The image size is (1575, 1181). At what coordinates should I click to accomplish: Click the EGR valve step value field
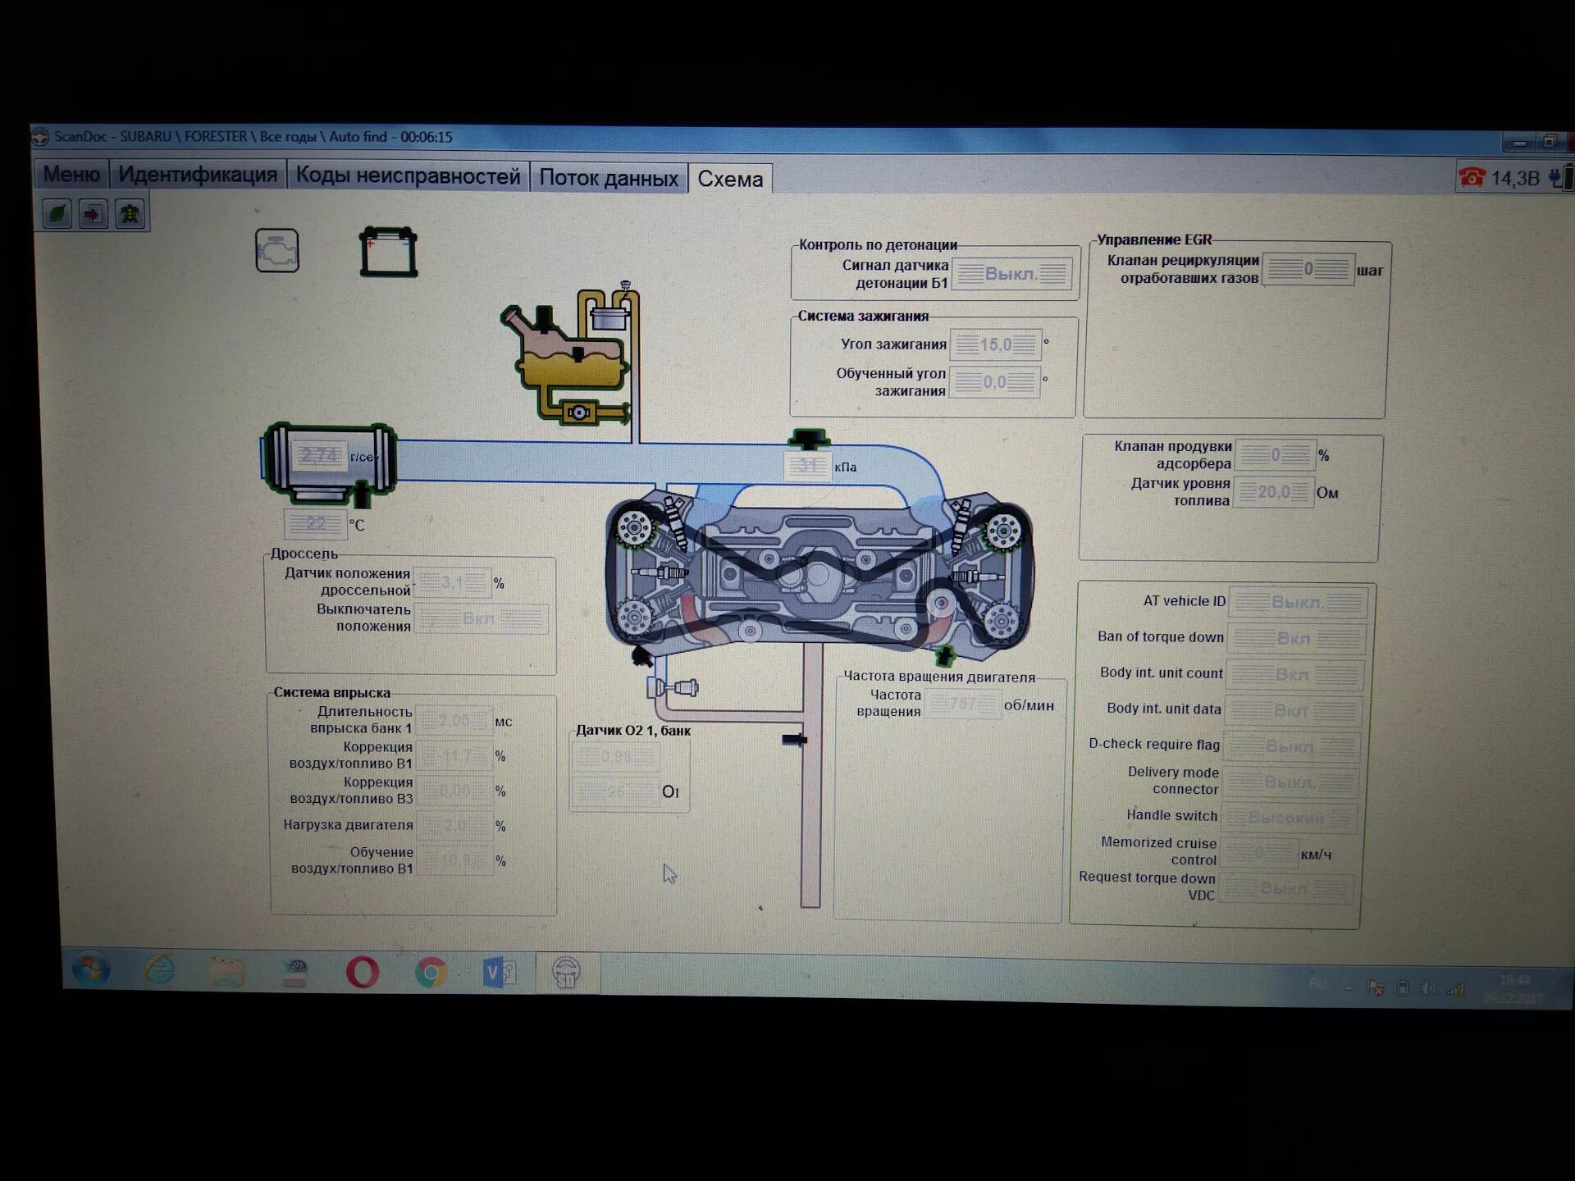coord(1308,269)
